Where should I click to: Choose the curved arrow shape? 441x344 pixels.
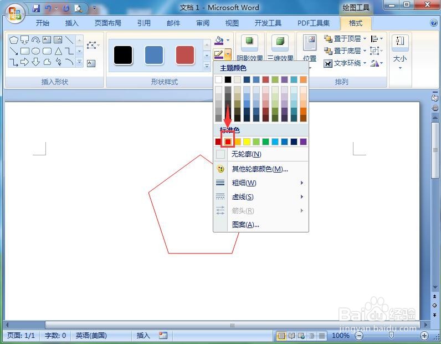[35, 40]
